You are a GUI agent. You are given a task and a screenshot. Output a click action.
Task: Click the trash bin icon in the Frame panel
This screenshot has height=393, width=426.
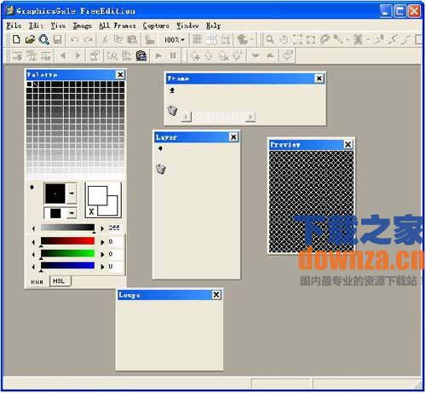(172, 110)
